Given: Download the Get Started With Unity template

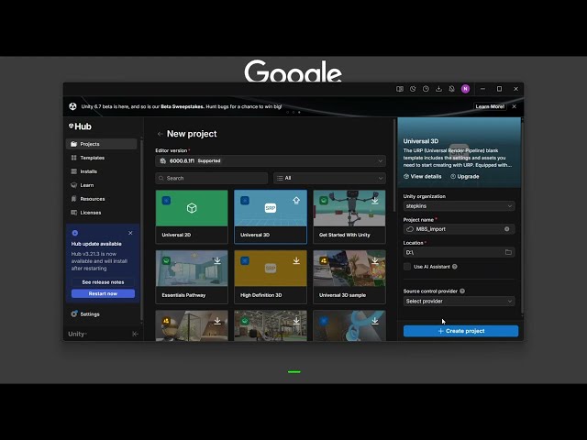Looking at the screenshot, I should [375, 201].
